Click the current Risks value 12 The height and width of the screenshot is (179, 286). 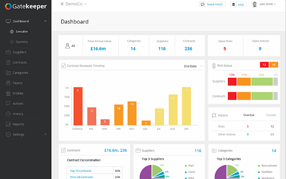(272, 126)
